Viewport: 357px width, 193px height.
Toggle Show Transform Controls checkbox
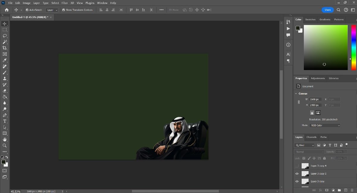(64, 10)
